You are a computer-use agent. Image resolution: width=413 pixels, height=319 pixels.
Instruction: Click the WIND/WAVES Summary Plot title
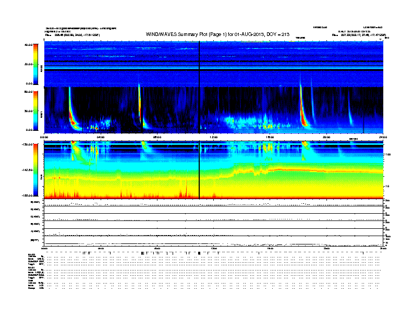click(x=217, y=34)
